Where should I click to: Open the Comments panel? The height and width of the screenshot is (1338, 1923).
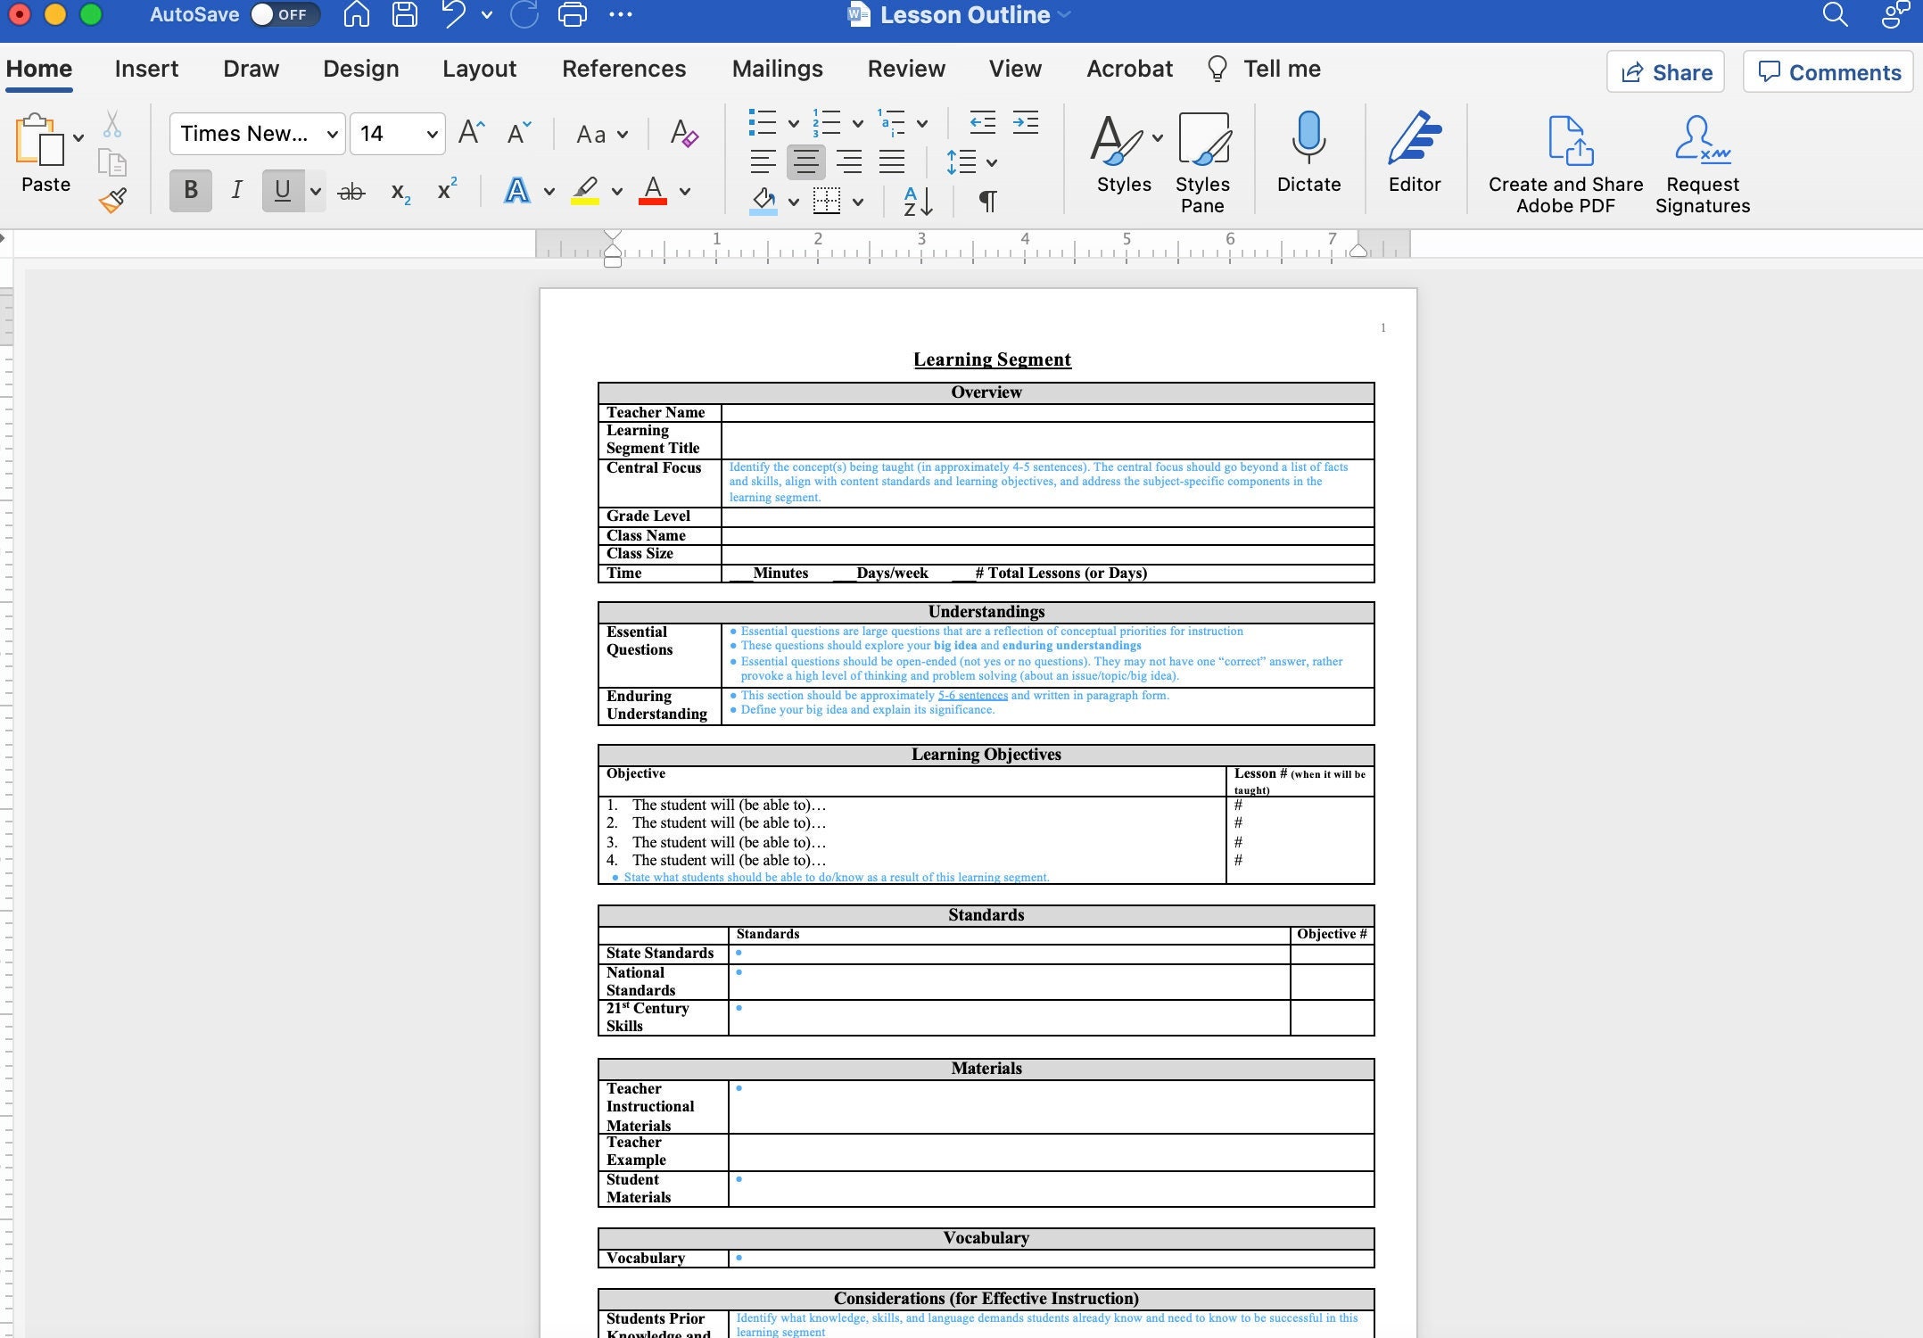pyautogui.click(x=1827, y=71)
